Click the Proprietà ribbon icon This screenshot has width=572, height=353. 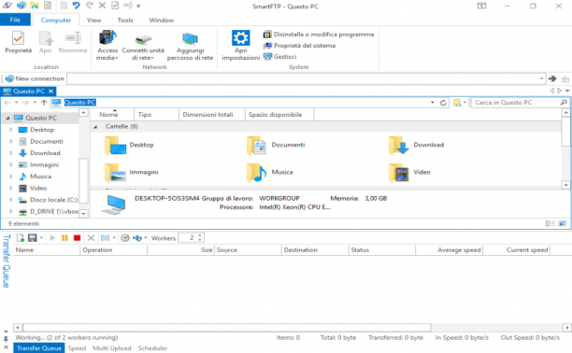[18, 38]
